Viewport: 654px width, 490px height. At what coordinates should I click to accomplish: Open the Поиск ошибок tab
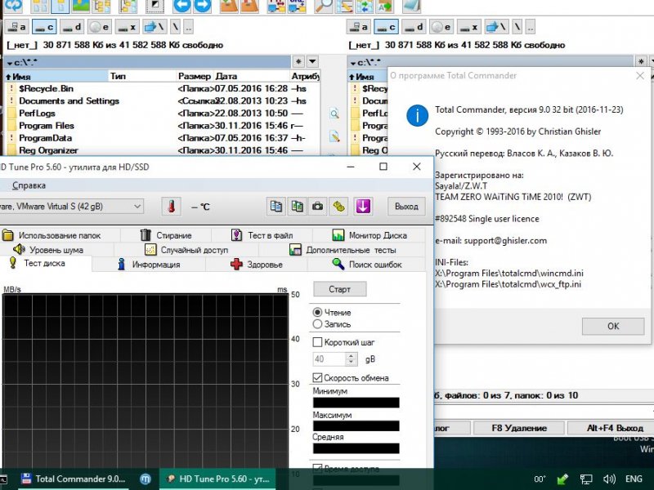pyautogui.click(x=367, y=265)
